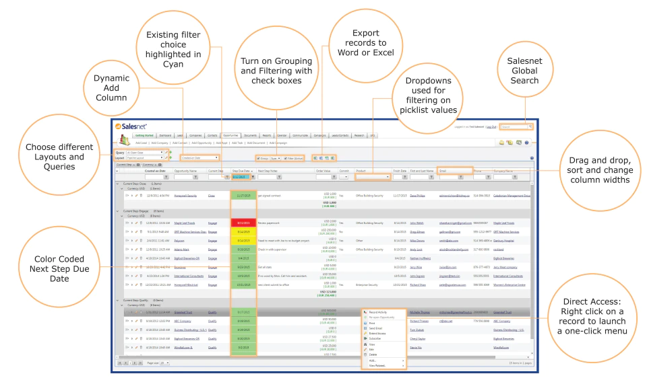Screen dimensions: 647x382
Task: Open the Query dropdown
Action: pos(144,152)
